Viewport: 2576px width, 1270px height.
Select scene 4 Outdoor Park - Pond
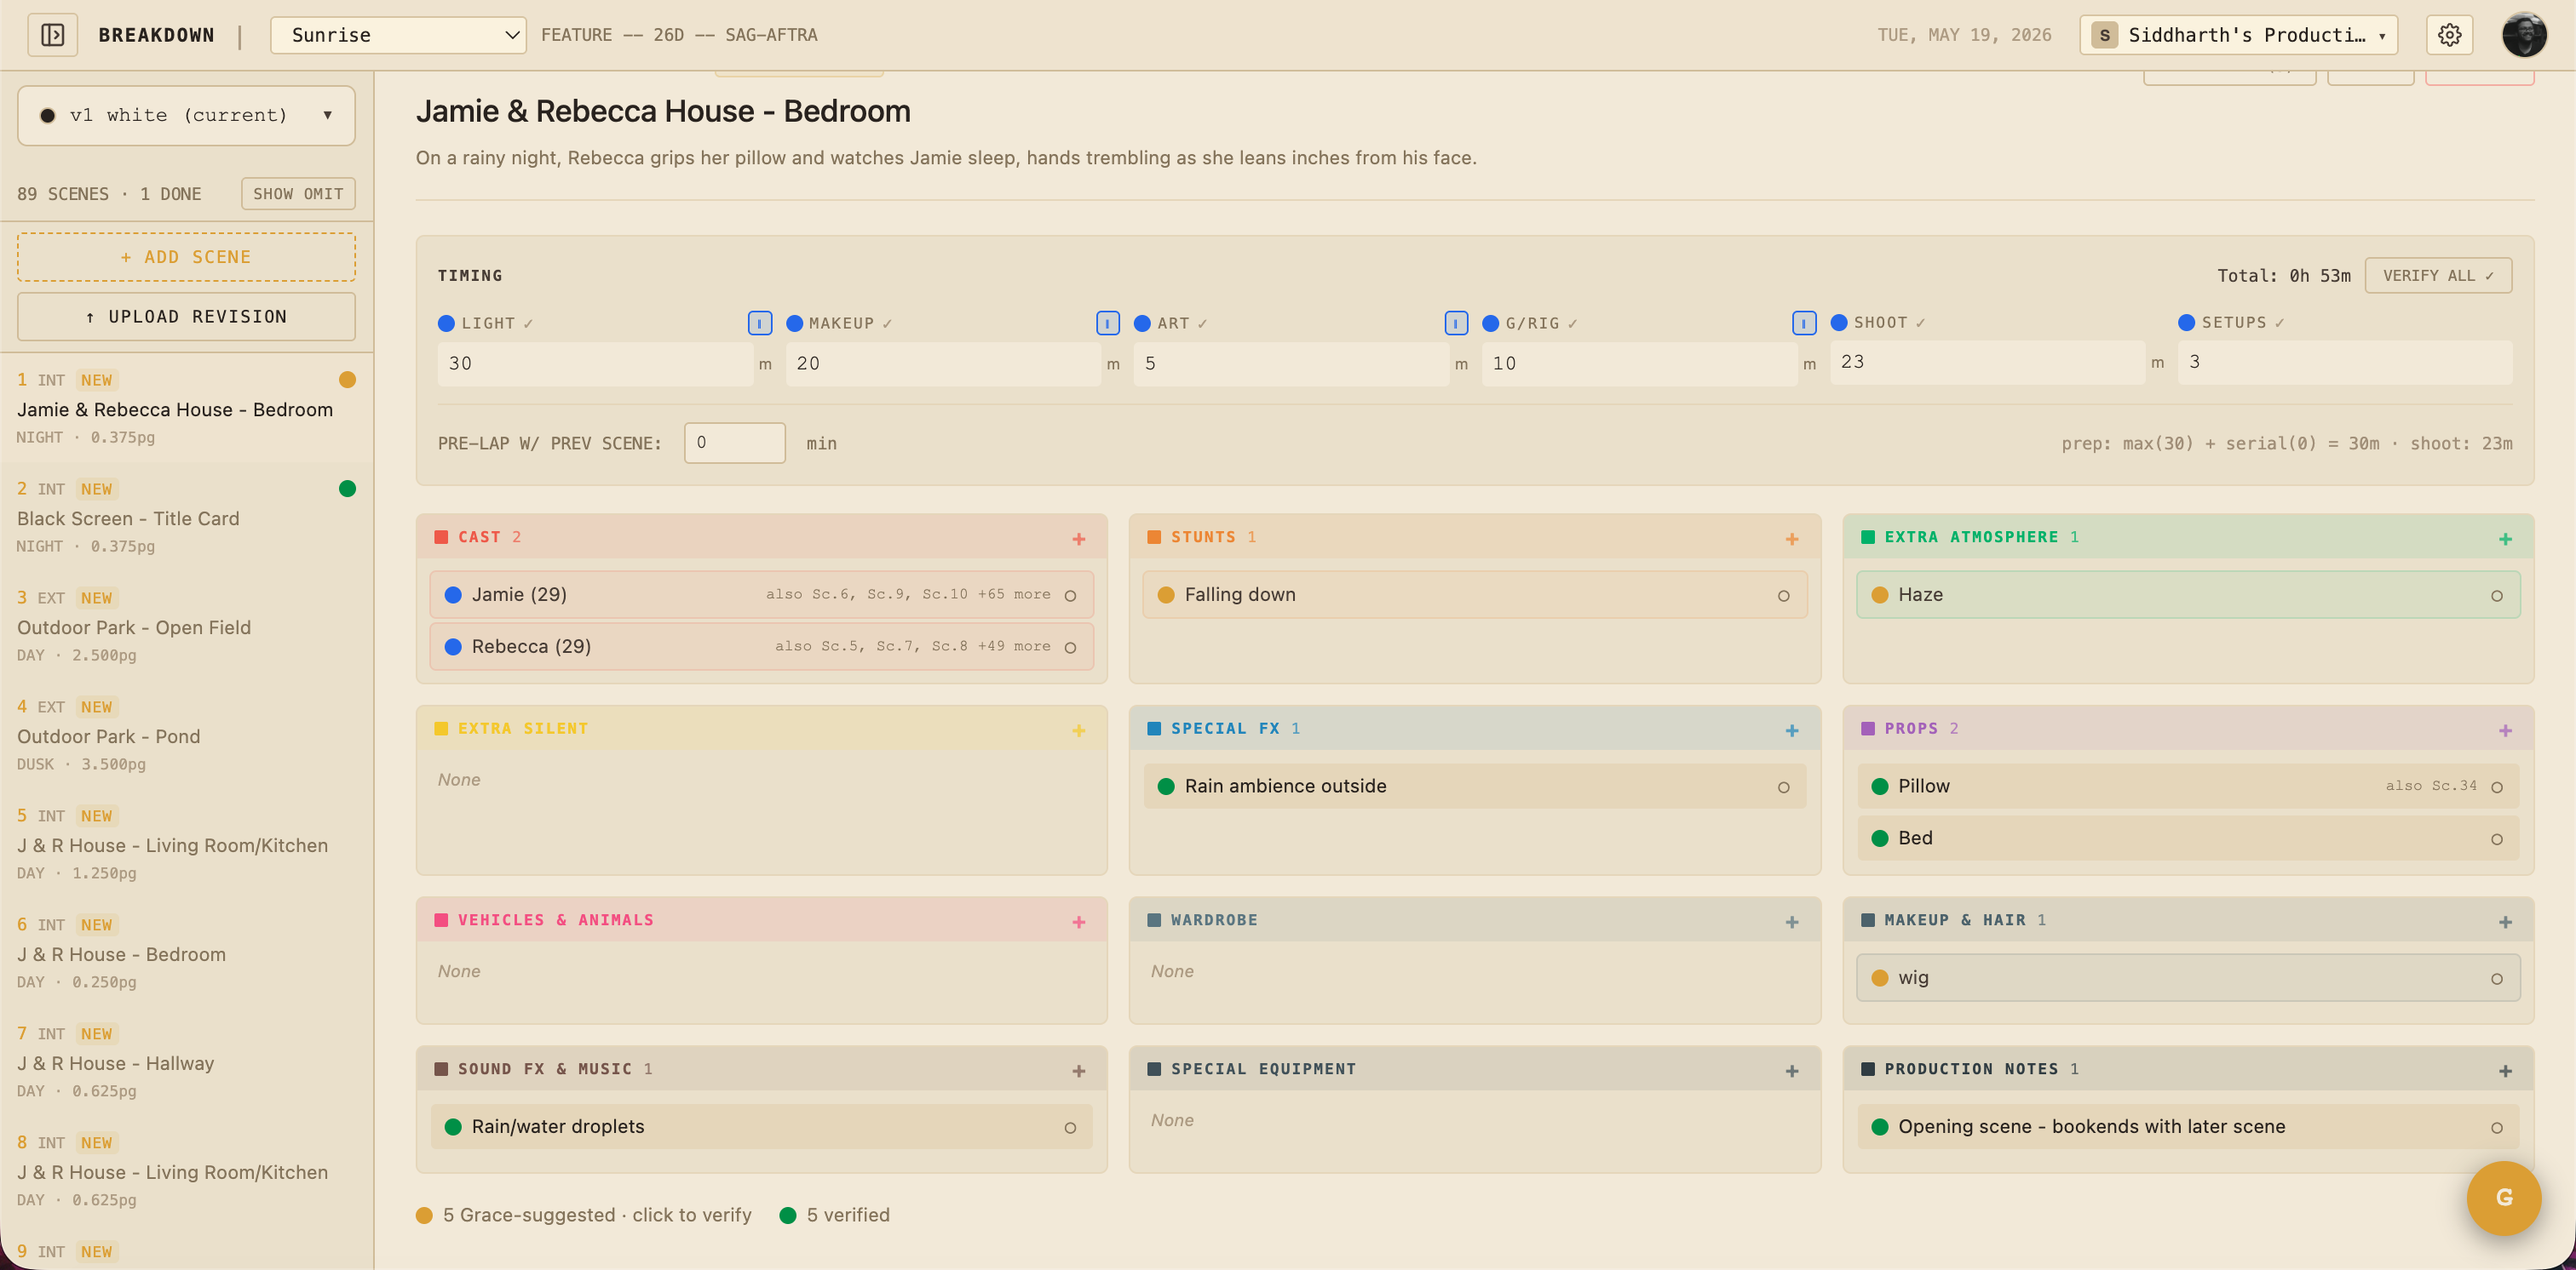(x=186, y=735)
